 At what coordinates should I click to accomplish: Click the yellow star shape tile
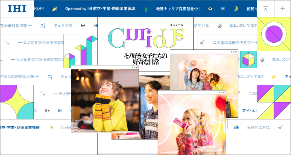17,102
